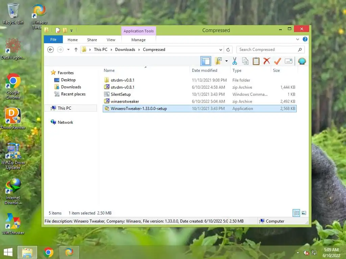Click the WinThruster desktop shortcut
346x259 pixels.
(13, 224)
